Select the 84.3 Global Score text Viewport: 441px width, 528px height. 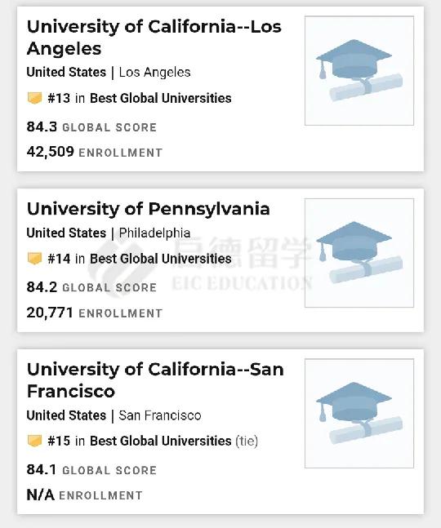point(91,127)
